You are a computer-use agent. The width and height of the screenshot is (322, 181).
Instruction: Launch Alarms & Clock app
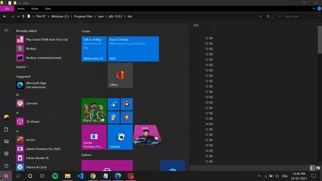point(31,167)
